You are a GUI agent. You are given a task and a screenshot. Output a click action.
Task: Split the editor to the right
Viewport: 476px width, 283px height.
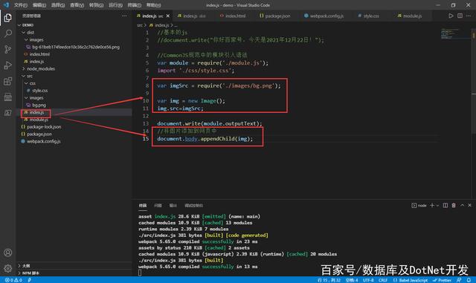460,16
